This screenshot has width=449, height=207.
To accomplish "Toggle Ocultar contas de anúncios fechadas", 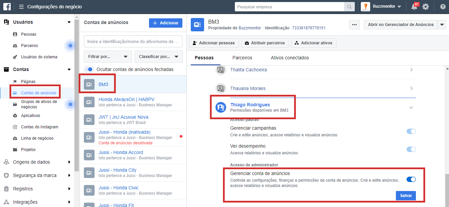I will click(89, 69).
